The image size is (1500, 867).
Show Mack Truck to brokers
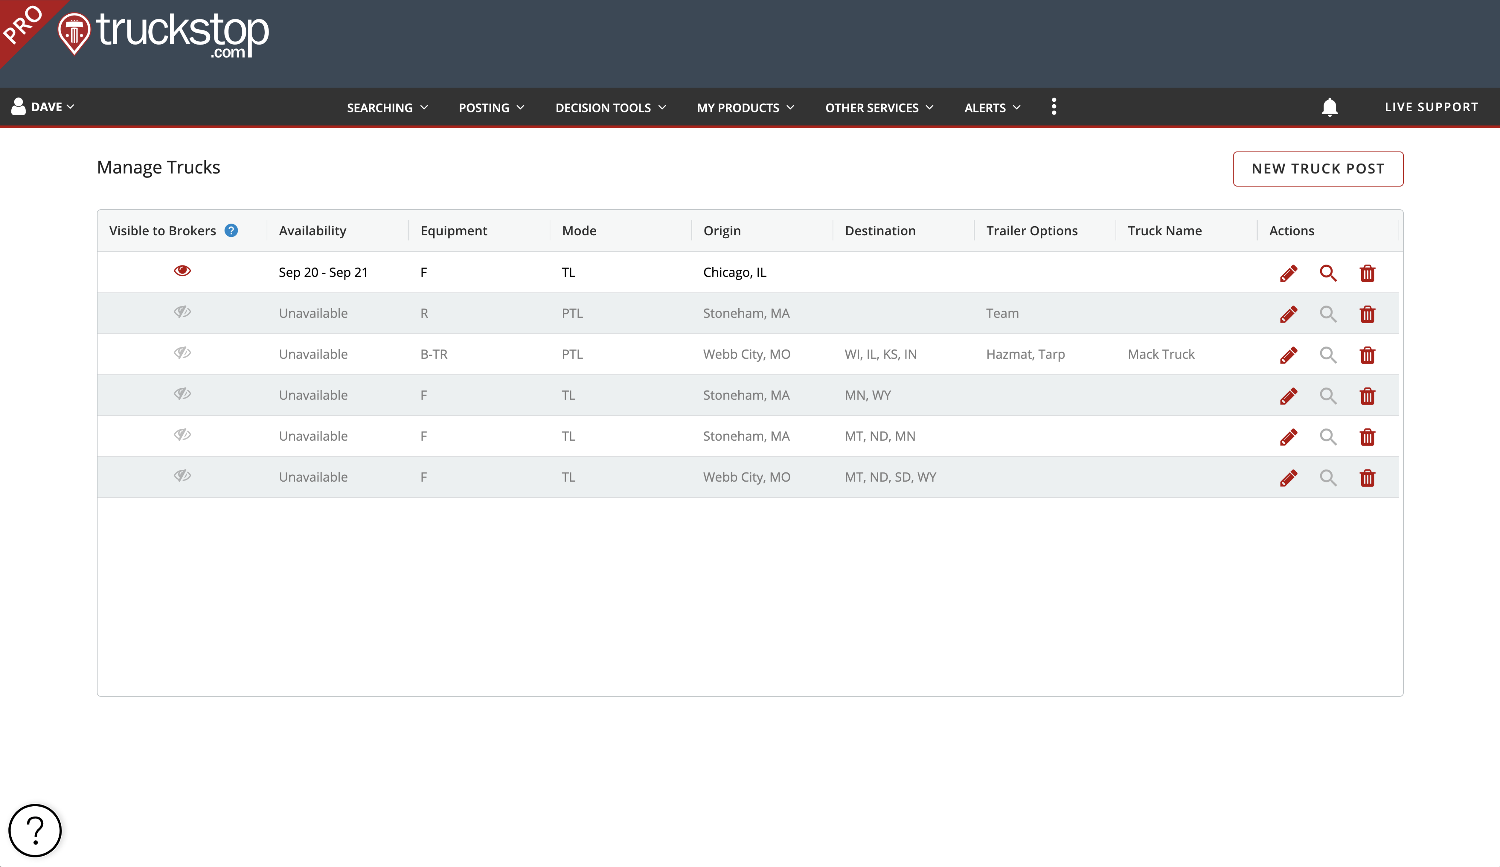(x=182, y=354)
